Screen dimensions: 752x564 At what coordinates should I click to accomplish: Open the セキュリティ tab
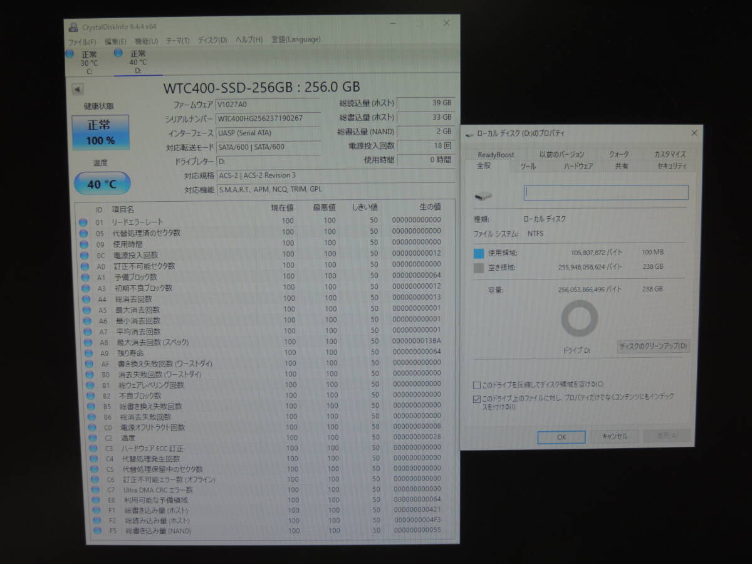tap(672, 166)
